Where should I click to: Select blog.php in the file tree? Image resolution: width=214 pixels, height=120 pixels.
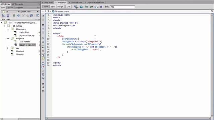[20, 54]
